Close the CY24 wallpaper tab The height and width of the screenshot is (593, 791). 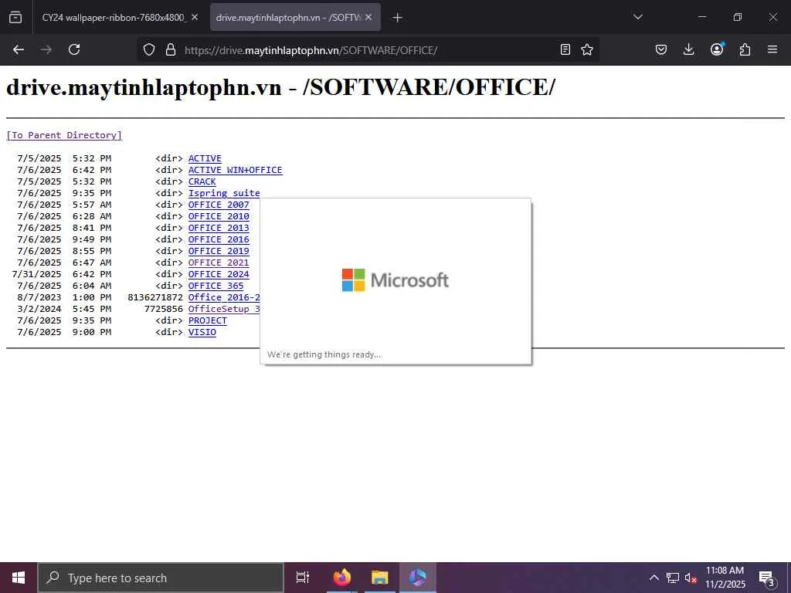[195, 17]
